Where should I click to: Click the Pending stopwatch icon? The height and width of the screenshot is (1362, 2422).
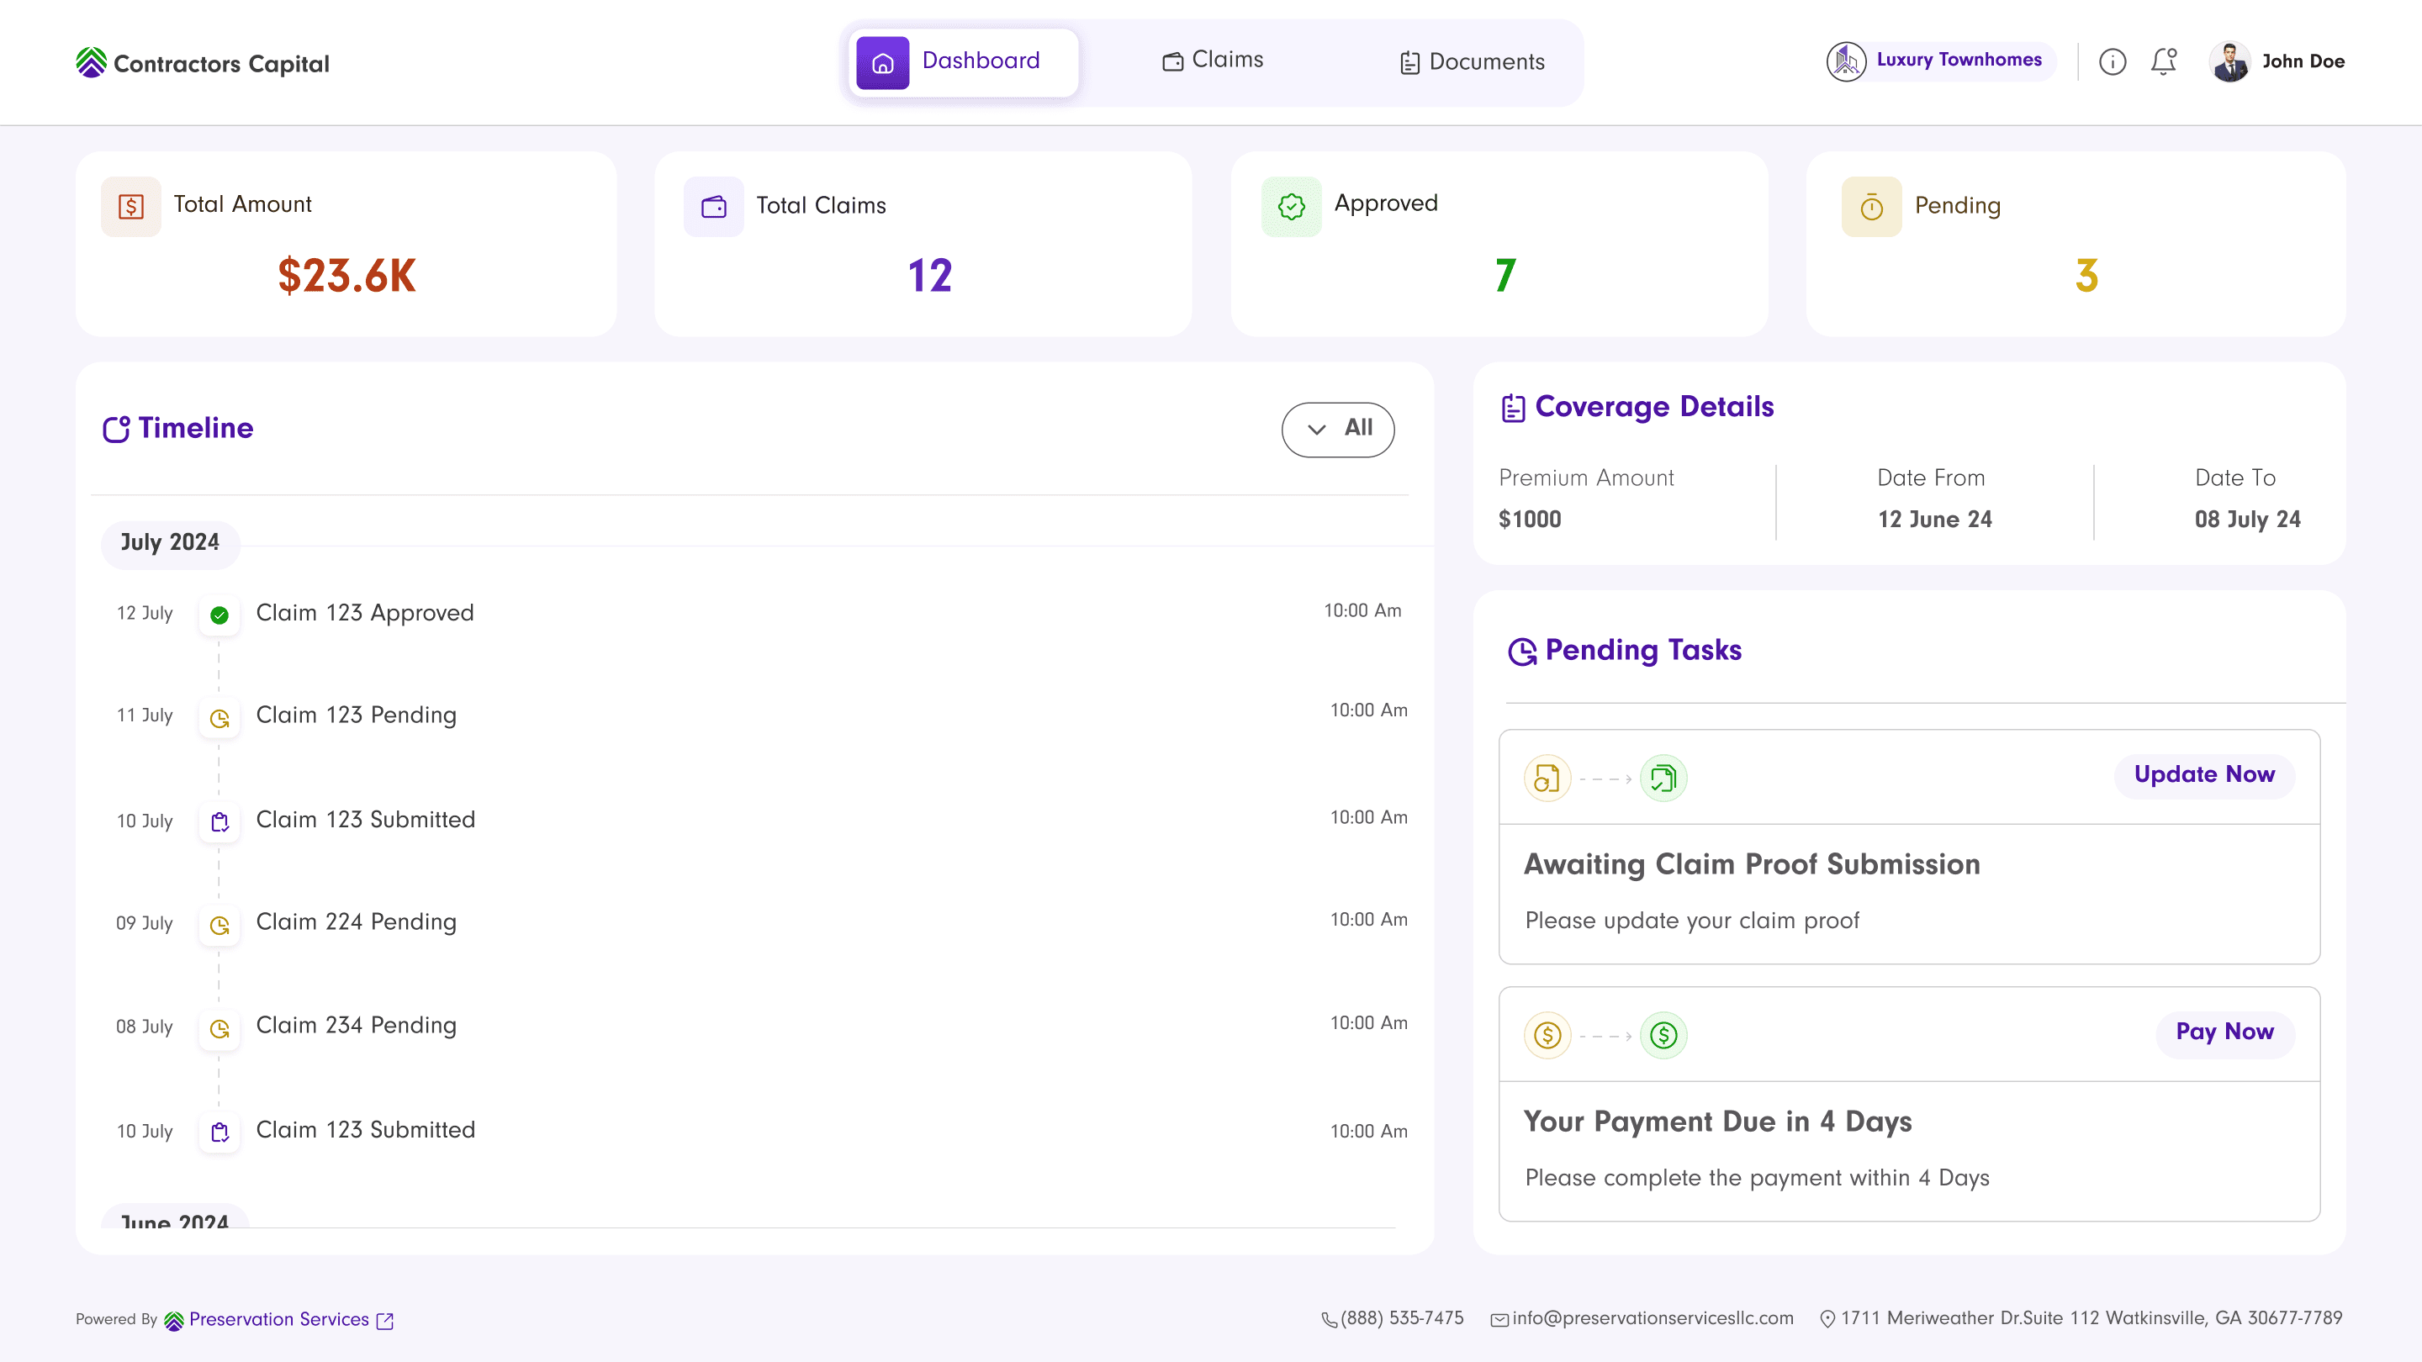pos(1871,207)
